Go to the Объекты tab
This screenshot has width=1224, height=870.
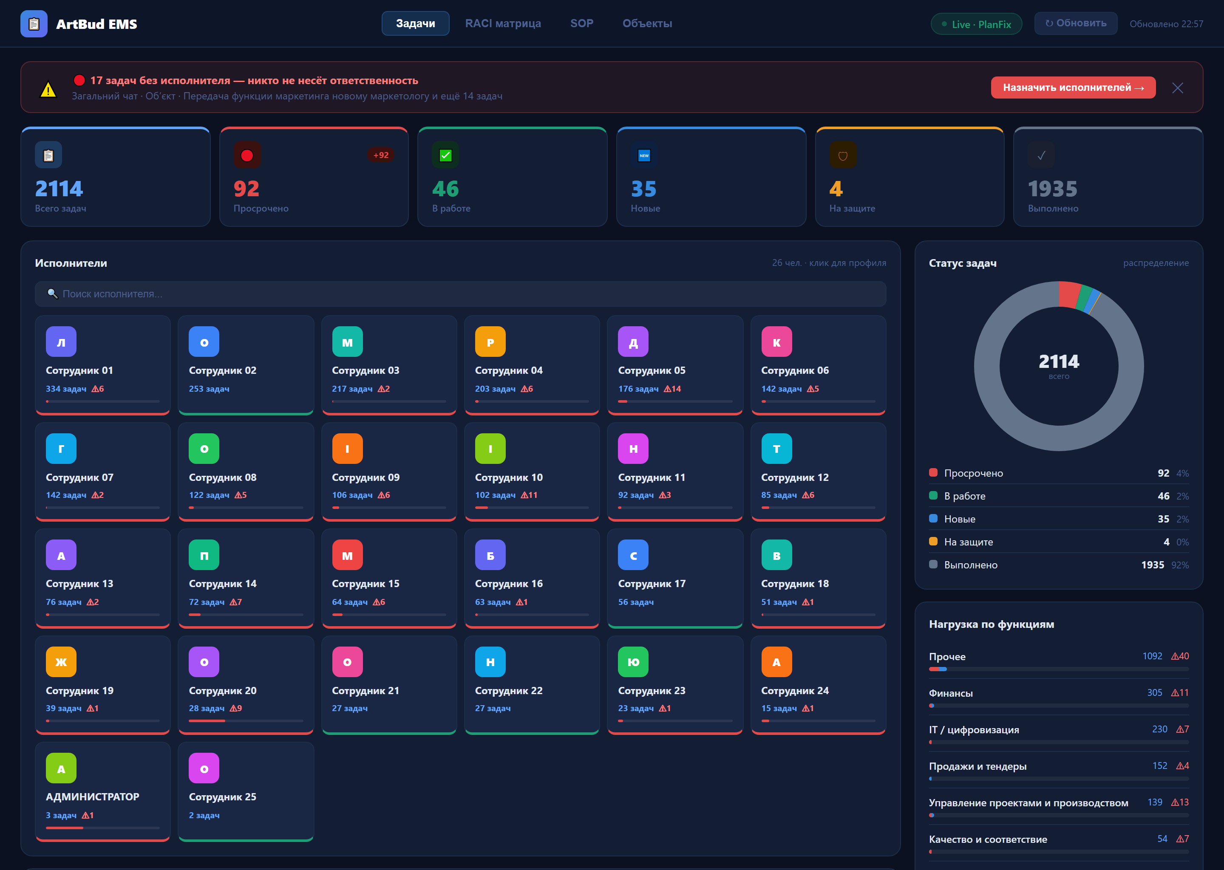pyautogui.click(x=647, y=23)
